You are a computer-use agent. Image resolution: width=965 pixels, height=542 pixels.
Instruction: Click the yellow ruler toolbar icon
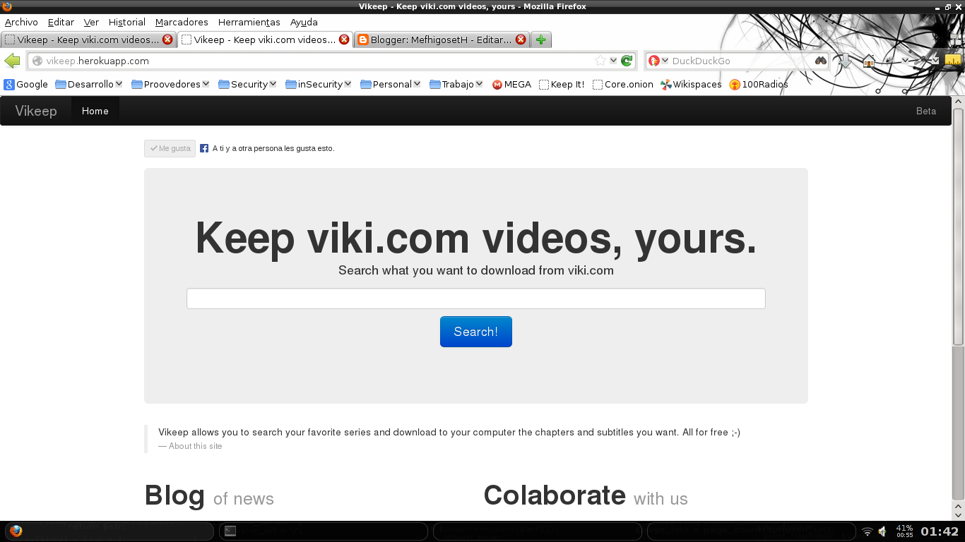[x=953, y=61]
